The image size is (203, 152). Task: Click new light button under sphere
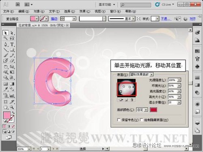click(x=126, y=100)
